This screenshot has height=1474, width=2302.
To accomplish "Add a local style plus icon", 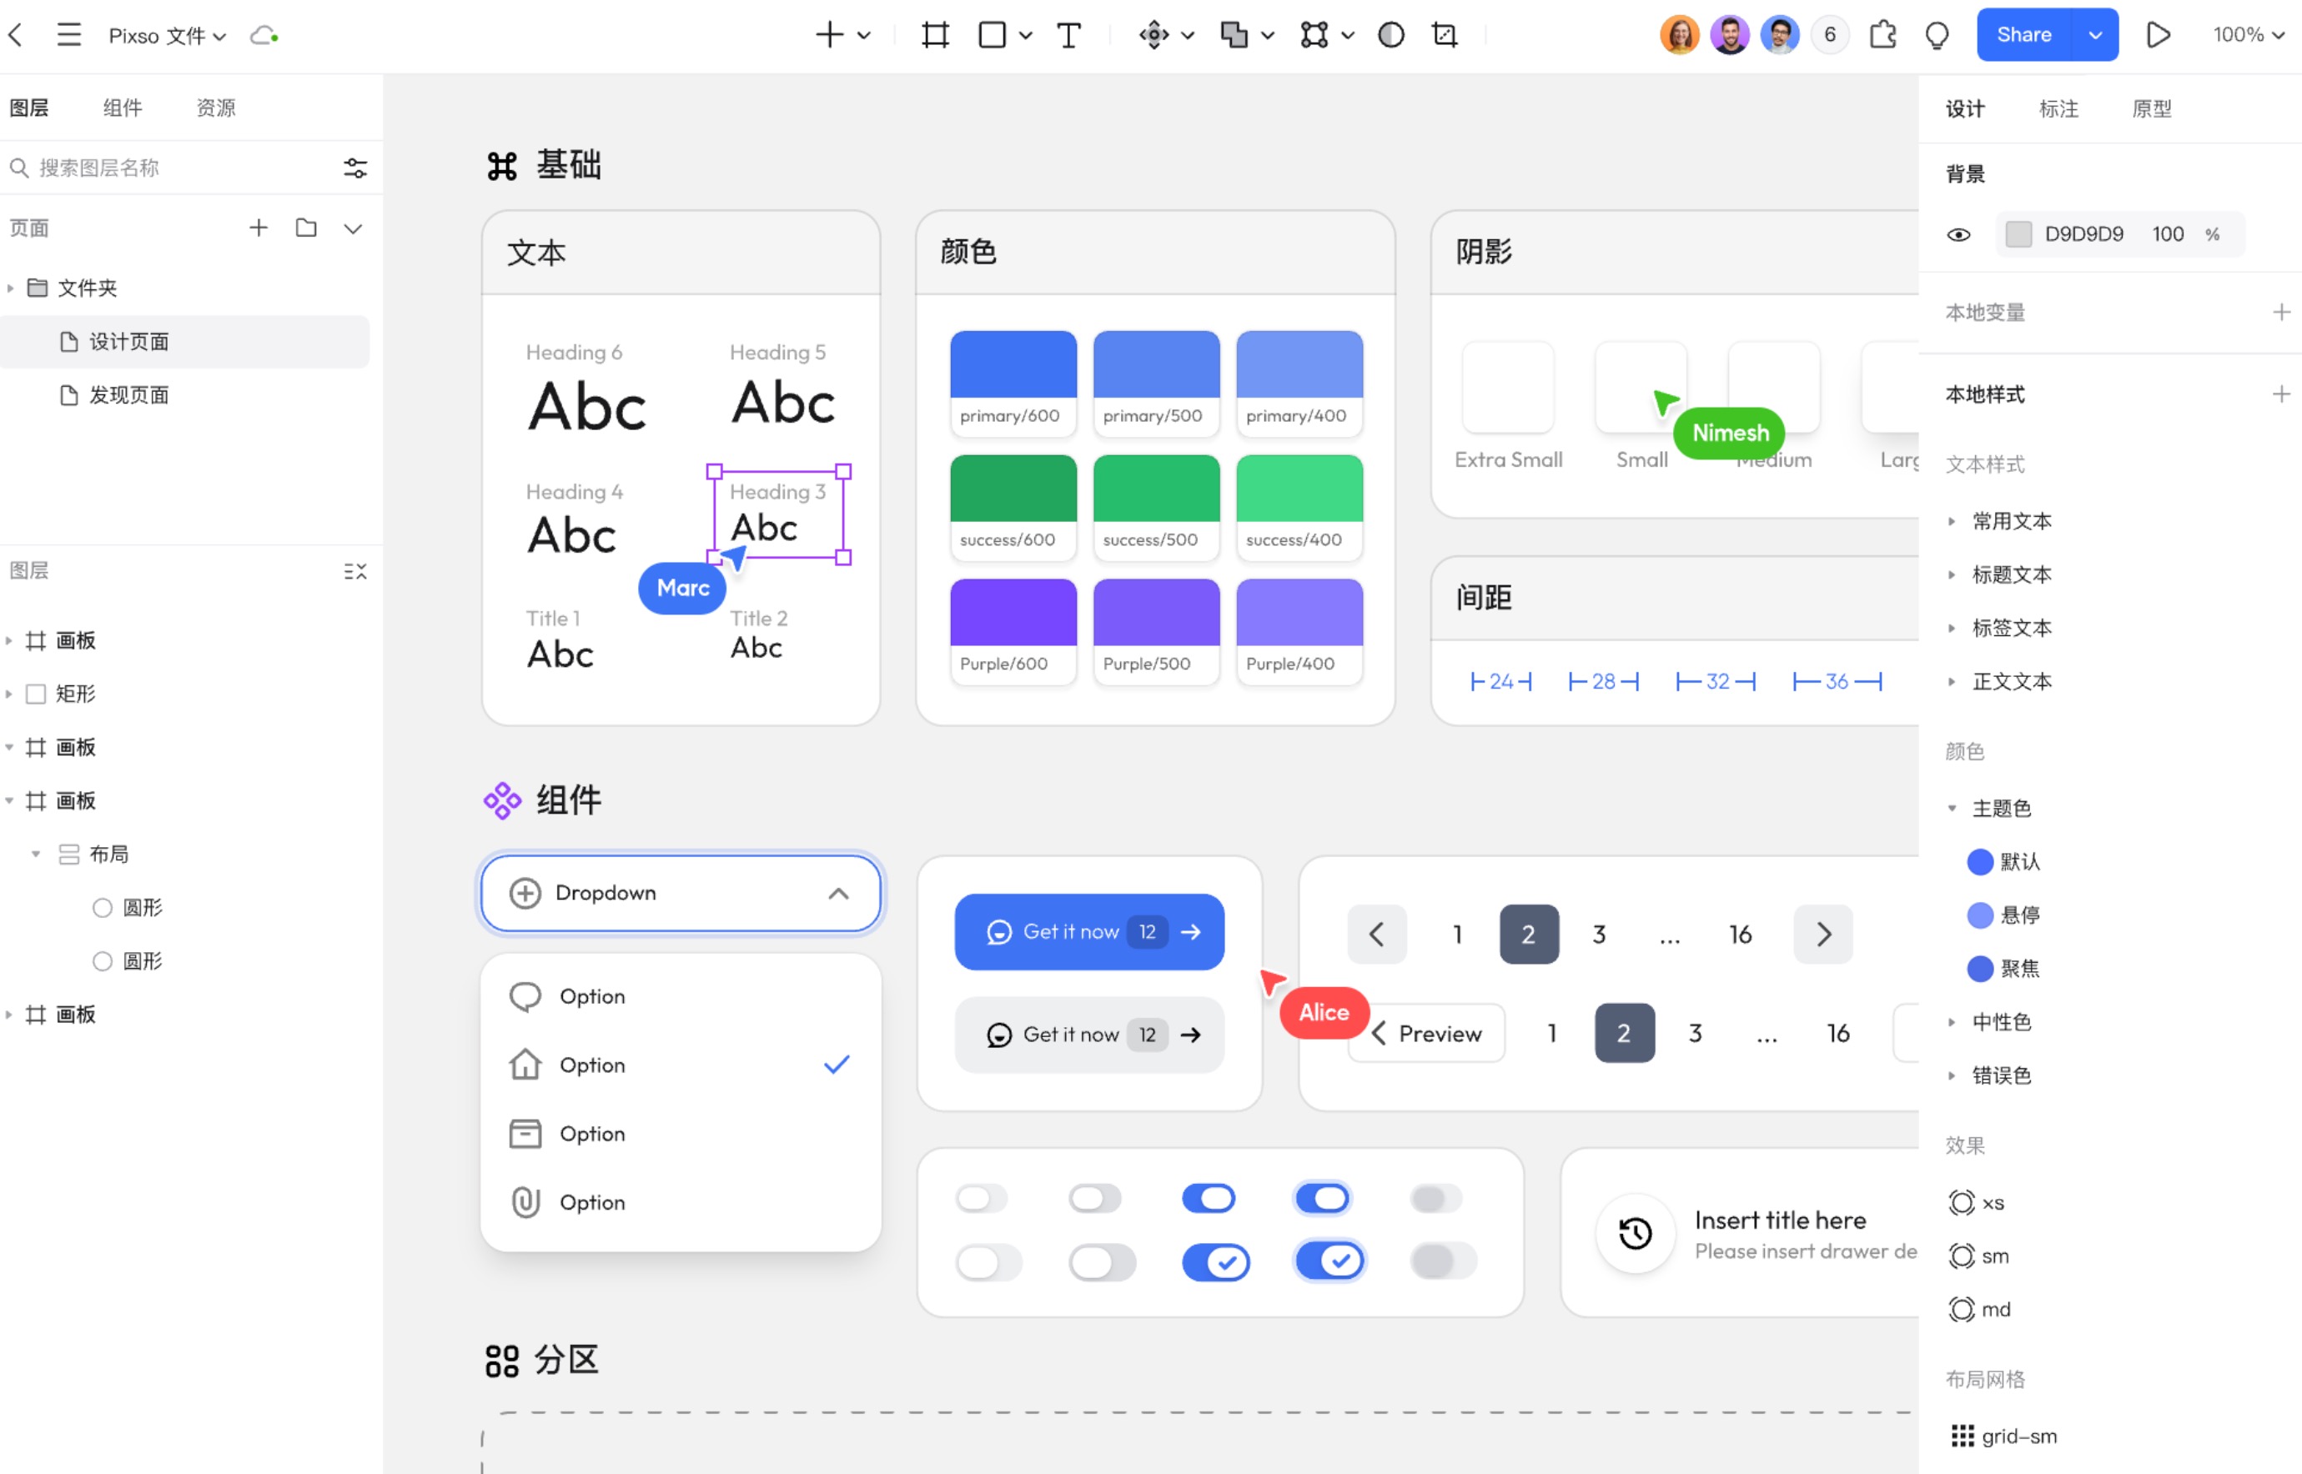I will (2281, 394).
